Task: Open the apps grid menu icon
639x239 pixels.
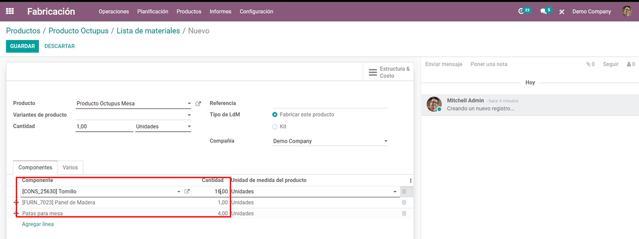Action: click(x=10, y=11)
